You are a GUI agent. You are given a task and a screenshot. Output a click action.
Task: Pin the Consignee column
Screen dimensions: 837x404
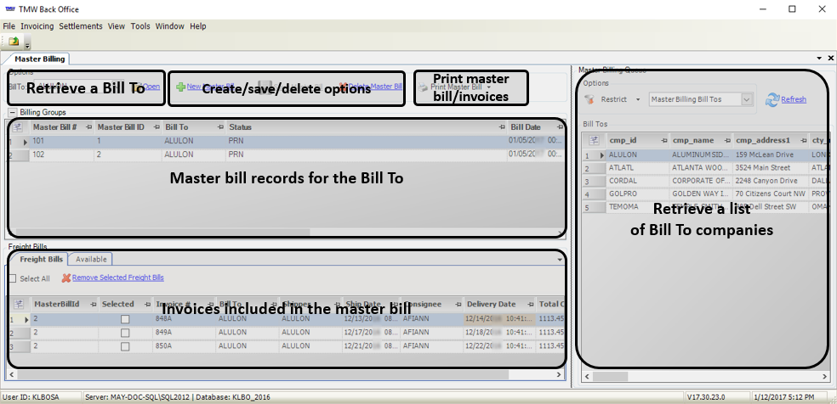pos(458,304)
